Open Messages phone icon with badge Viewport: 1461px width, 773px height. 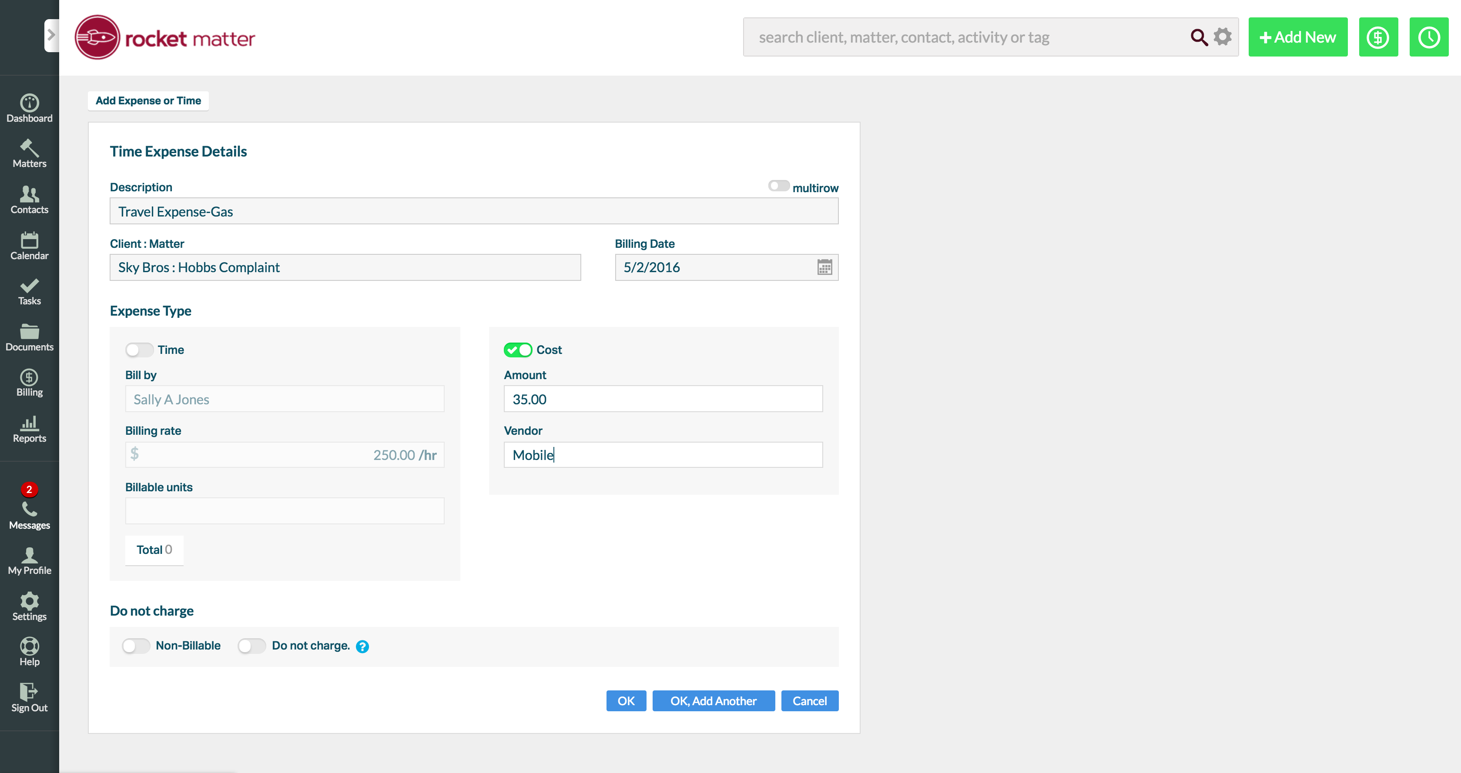(x=30, y=509)
